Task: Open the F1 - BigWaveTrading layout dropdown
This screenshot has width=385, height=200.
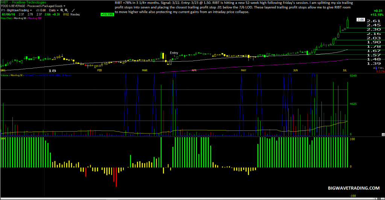Action: tap(17, 10)
